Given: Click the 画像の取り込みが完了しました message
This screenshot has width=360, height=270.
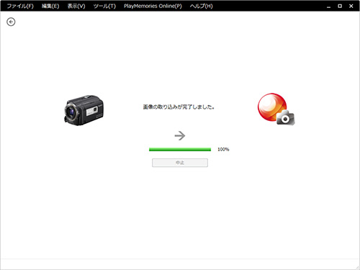Looking at the screenshot, I should click(x=179, y=107).
